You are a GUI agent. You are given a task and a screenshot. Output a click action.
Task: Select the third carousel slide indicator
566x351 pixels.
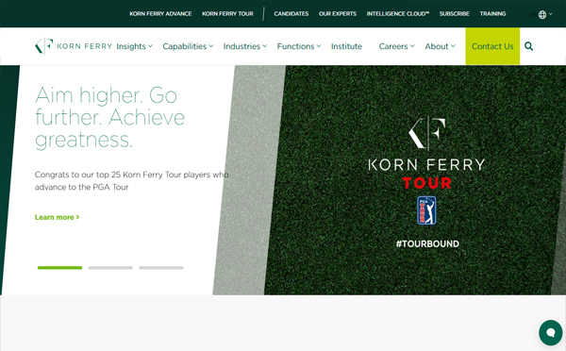(161, 268)
